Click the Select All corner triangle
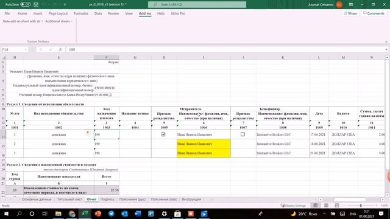 click(x=4, y=57)
